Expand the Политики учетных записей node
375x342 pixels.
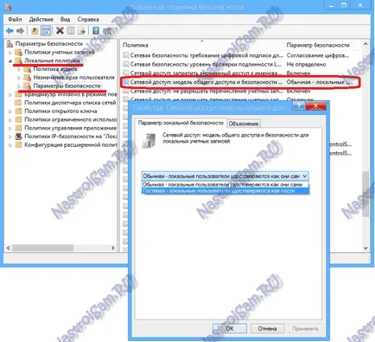click(x=10, y=53)
